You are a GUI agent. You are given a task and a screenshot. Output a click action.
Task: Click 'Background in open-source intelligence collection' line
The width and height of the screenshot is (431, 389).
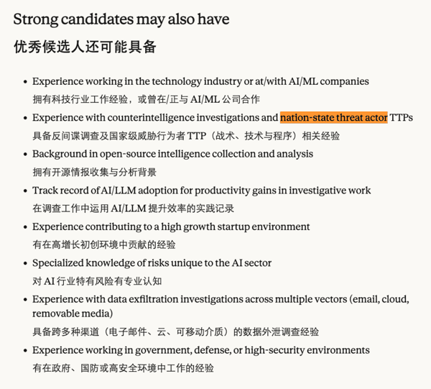pyautogui.click(x=172, y=154)
